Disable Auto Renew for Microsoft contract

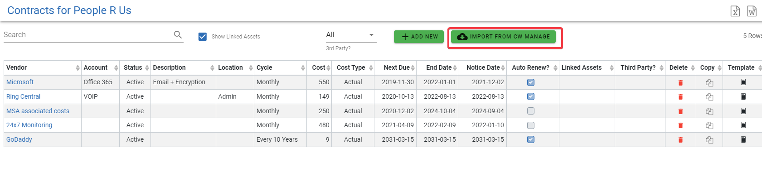point(531,82)
